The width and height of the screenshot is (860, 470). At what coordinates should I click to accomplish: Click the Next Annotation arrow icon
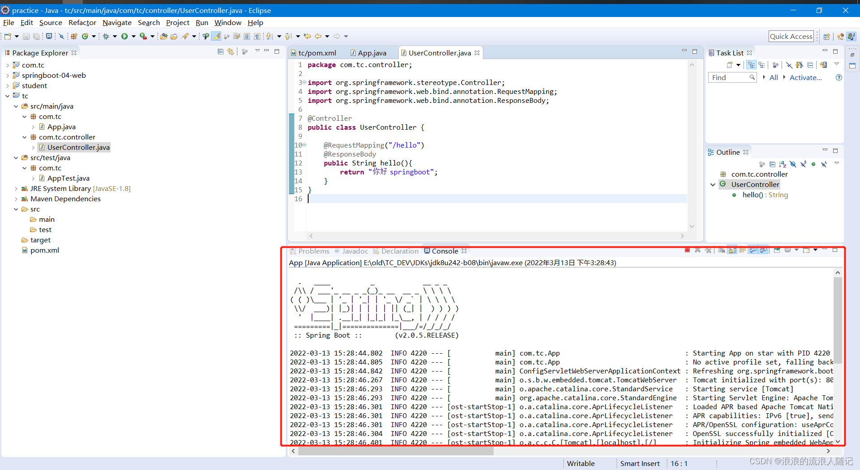click(x=269, y=36)
